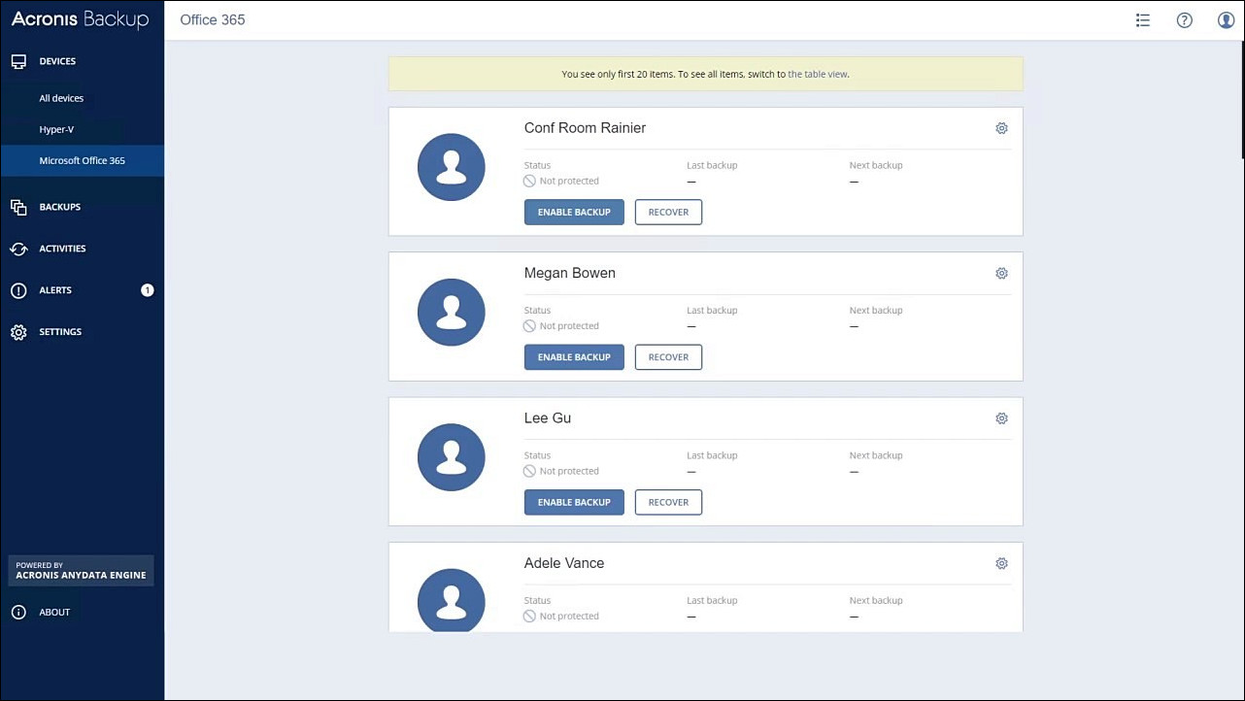Open gear settings for Megan Bowen
This screenshot has height=701, width=1245.
tap(1001, 273)
